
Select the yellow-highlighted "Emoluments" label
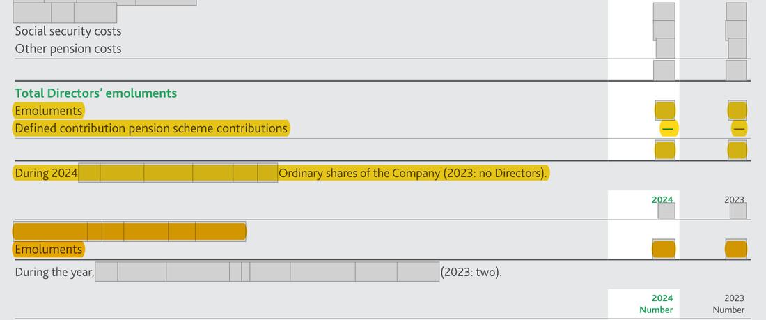pos(48,111)
